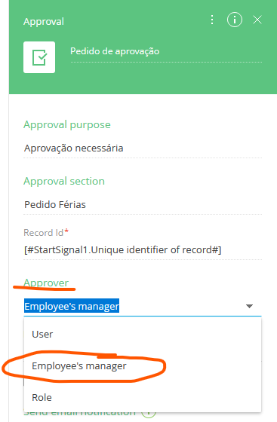
Task: Click the 'Approver' heading label
Action: (46, 283)
